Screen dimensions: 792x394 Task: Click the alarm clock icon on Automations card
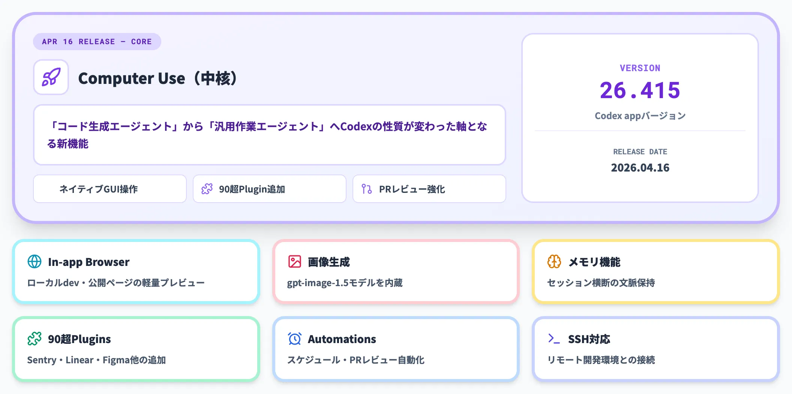tap(294, 339)
